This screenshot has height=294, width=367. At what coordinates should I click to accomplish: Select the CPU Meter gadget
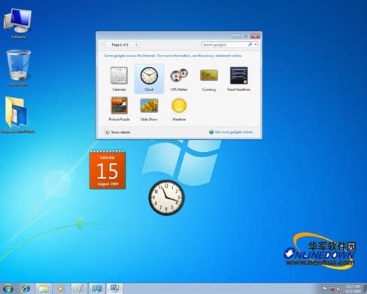[179, 79]
